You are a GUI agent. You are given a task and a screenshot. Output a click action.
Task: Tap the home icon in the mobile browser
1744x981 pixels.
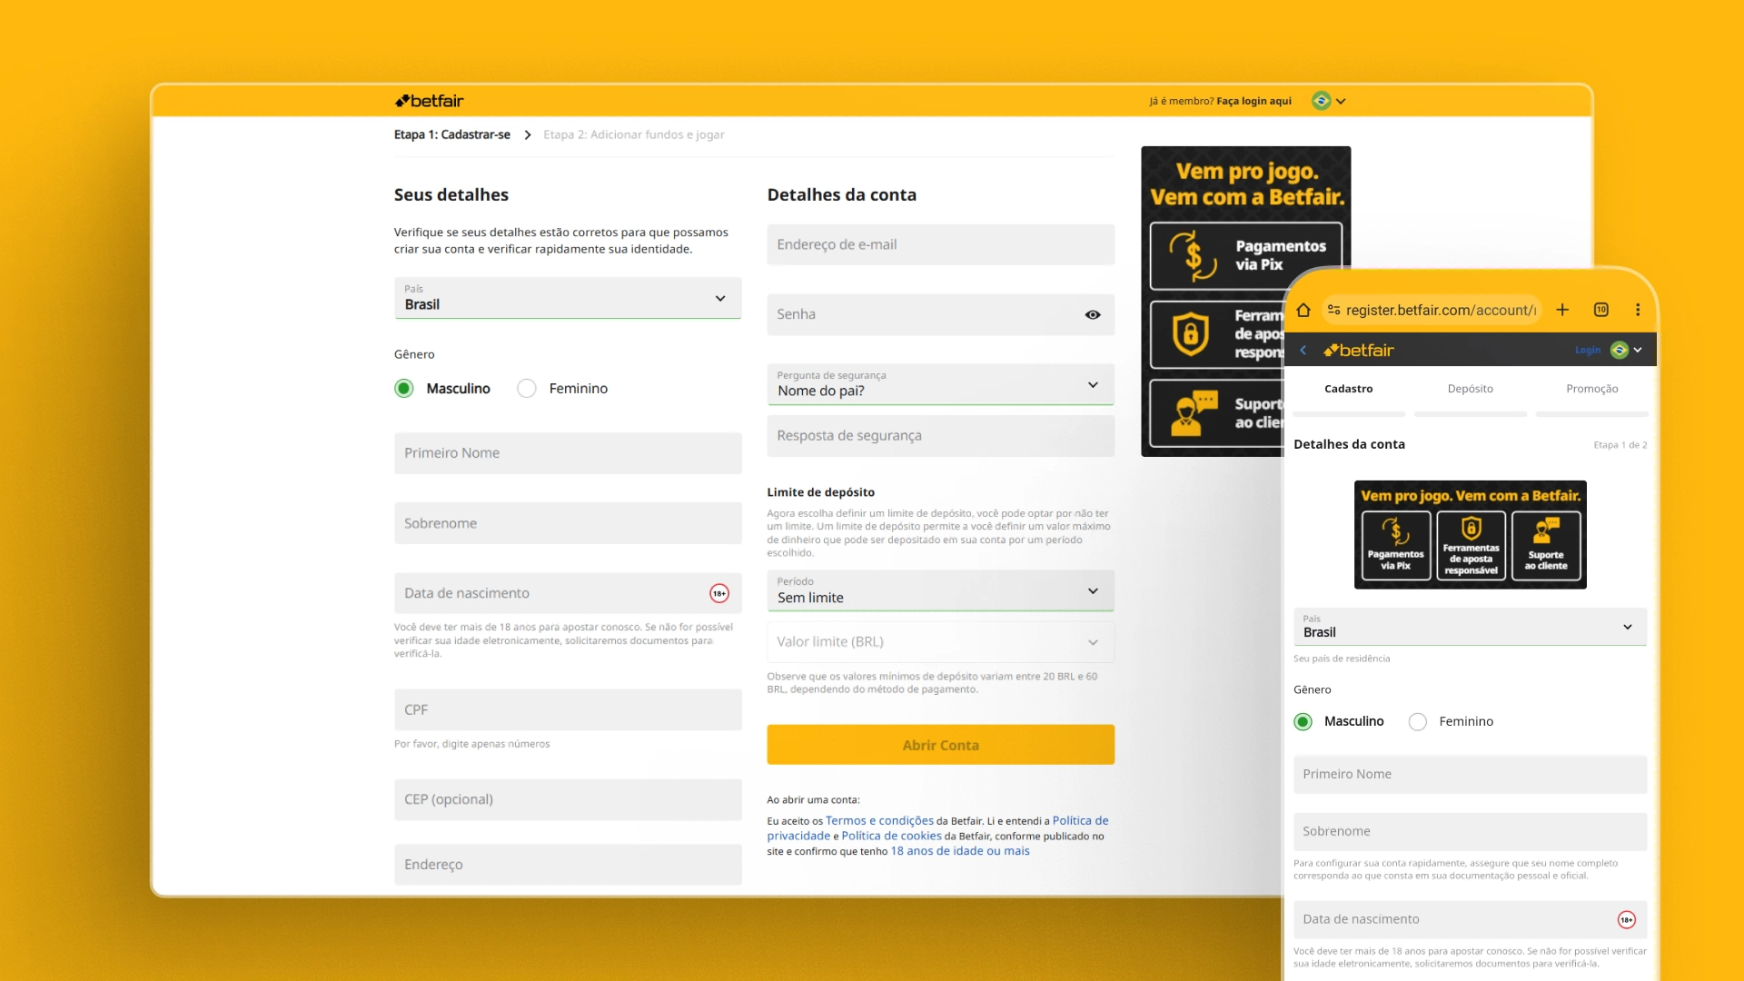point(1303,310)
